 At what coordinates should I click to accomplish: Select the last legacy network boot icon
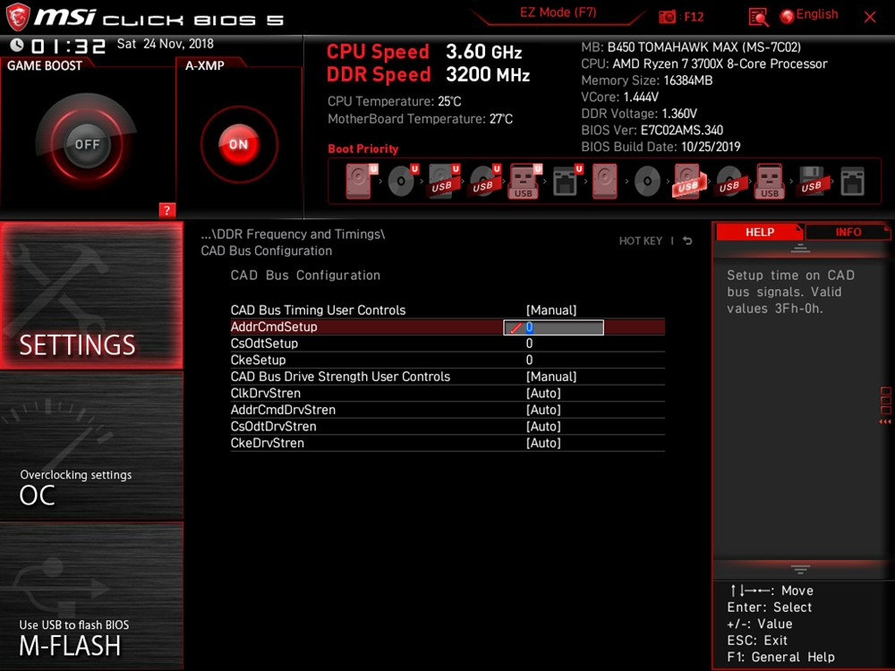click(x=853, y=181)
